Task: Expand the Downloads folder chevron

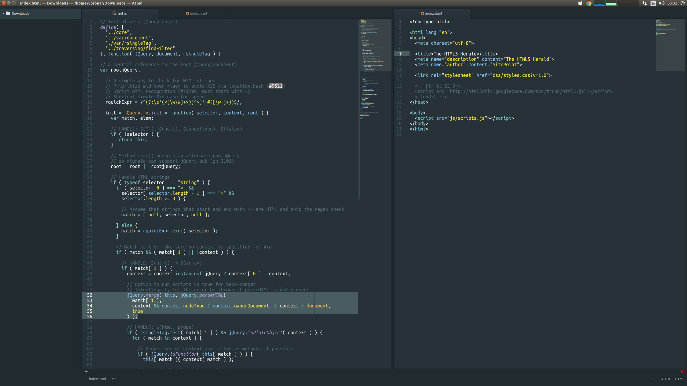Action: point(3,13)
